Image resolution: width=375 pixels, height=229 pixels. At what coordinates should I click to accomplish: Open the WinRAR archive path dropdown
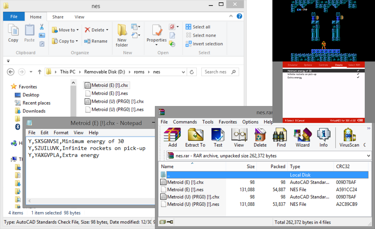coord(369,155)
